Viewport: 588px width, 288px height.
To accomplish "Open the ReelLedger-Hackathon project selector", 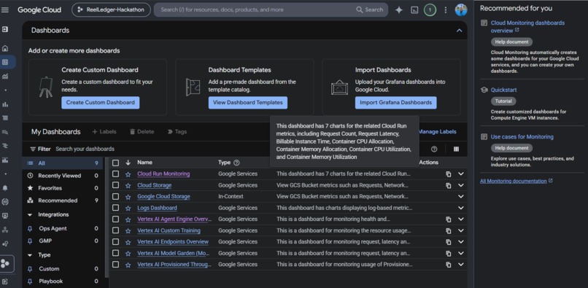I will [111, 10].
